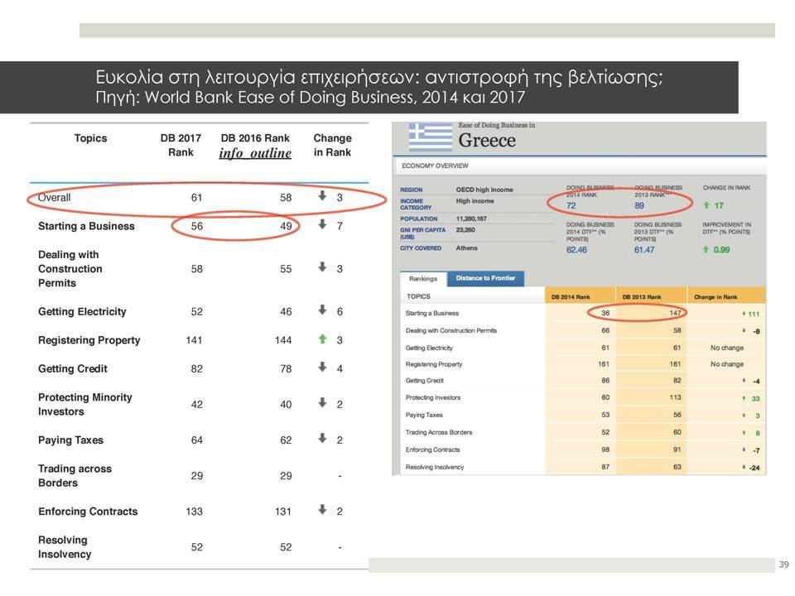
Task: Select the ECONOMY OVERVIEW section header
Action: coord(435,166)
